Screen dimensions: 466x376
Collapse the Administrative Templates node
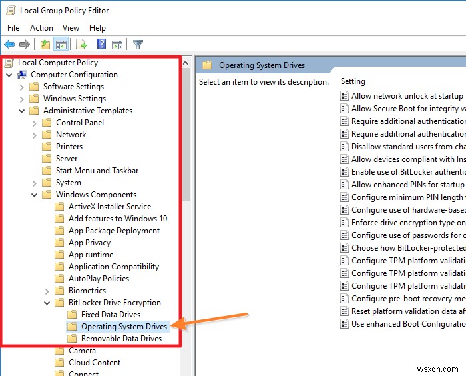22,111
